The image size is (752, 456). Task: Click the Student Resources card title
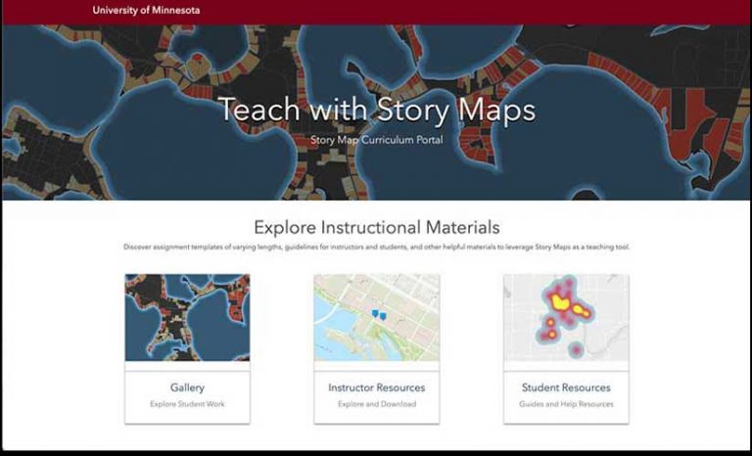[566, 388]
